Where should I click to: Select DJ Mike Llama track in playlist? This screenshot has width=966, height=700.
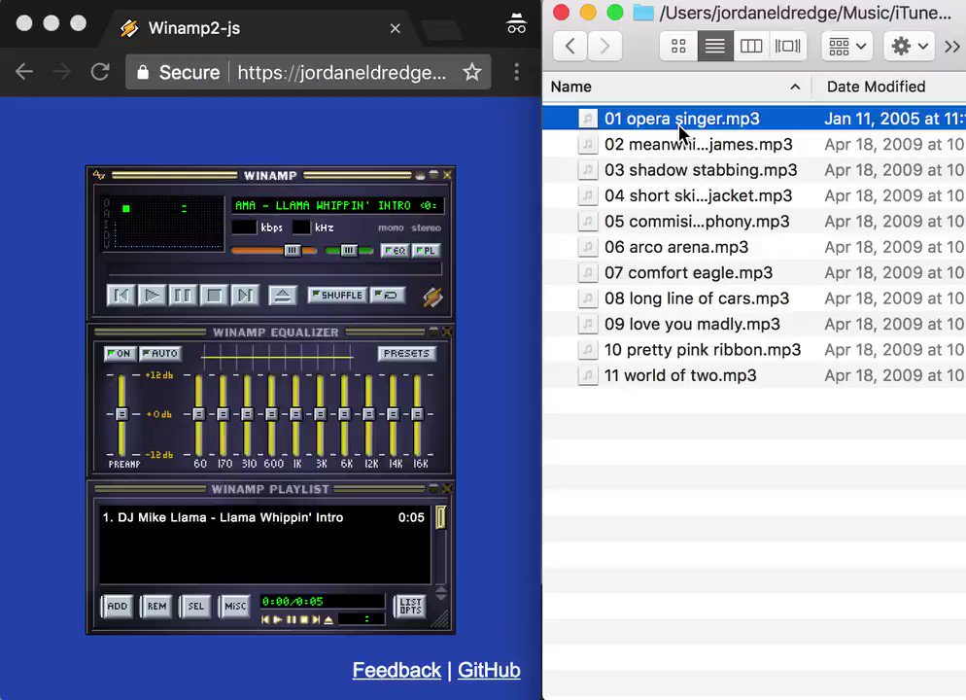point(263,517)
